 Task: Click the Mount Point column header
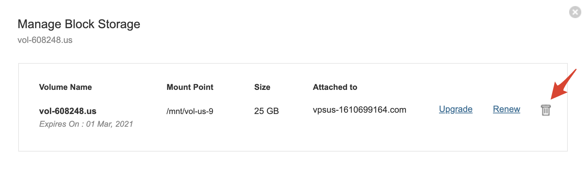coord(190,87)
